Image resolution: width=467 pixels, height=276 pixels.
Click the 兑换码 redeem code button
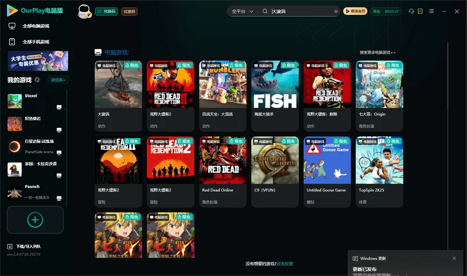coord(106,12)
